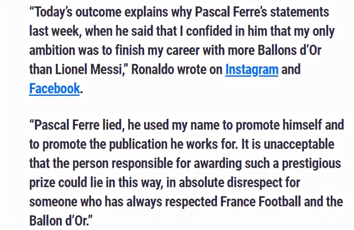Image resolution: width=354 pixels, height=230 pixels.
Task: Click the words "more Ballons d'Or"
Action: (274, 50)
